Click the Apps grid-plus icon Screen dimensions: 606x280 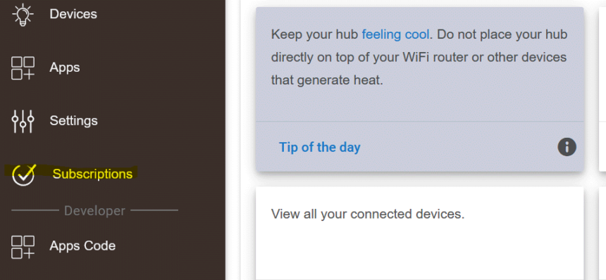pos(23,68)
